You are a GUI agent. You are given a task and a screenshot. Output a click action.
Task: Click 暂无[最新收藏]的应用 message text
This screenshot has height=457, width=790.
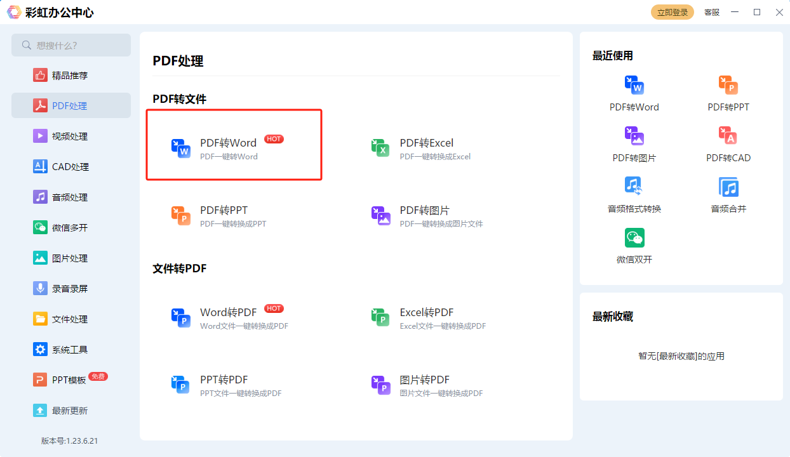coord(681,356)
